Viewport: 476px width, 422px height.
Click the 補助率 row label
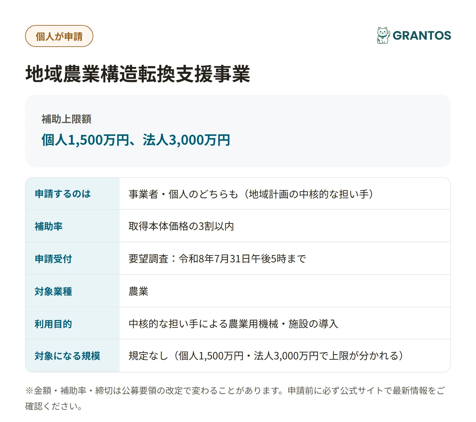pyautogui.click(x=49, y=226)
